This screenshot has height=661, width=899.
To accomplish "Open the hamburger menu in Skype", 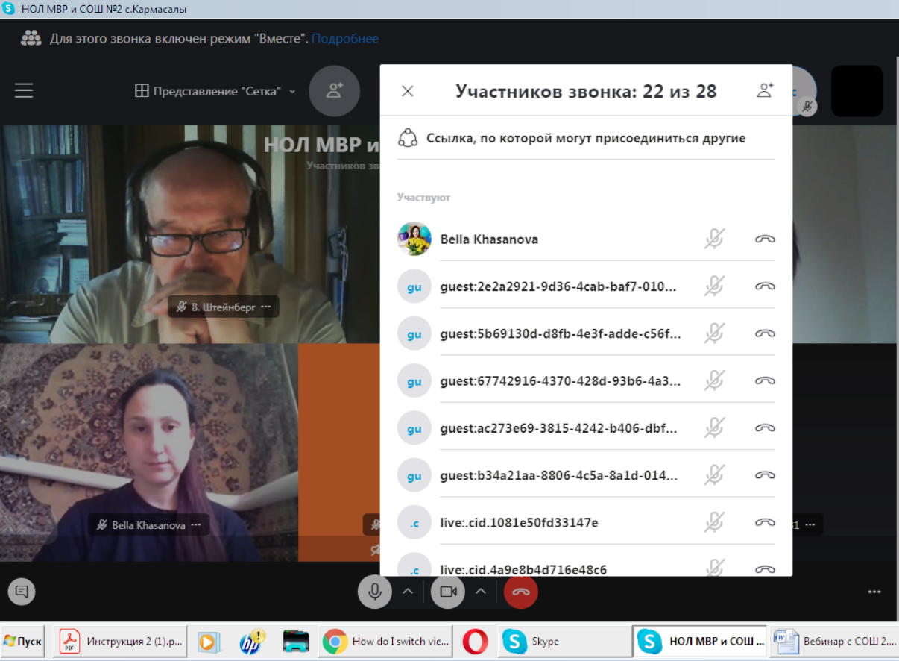I will tap(24, 91).
